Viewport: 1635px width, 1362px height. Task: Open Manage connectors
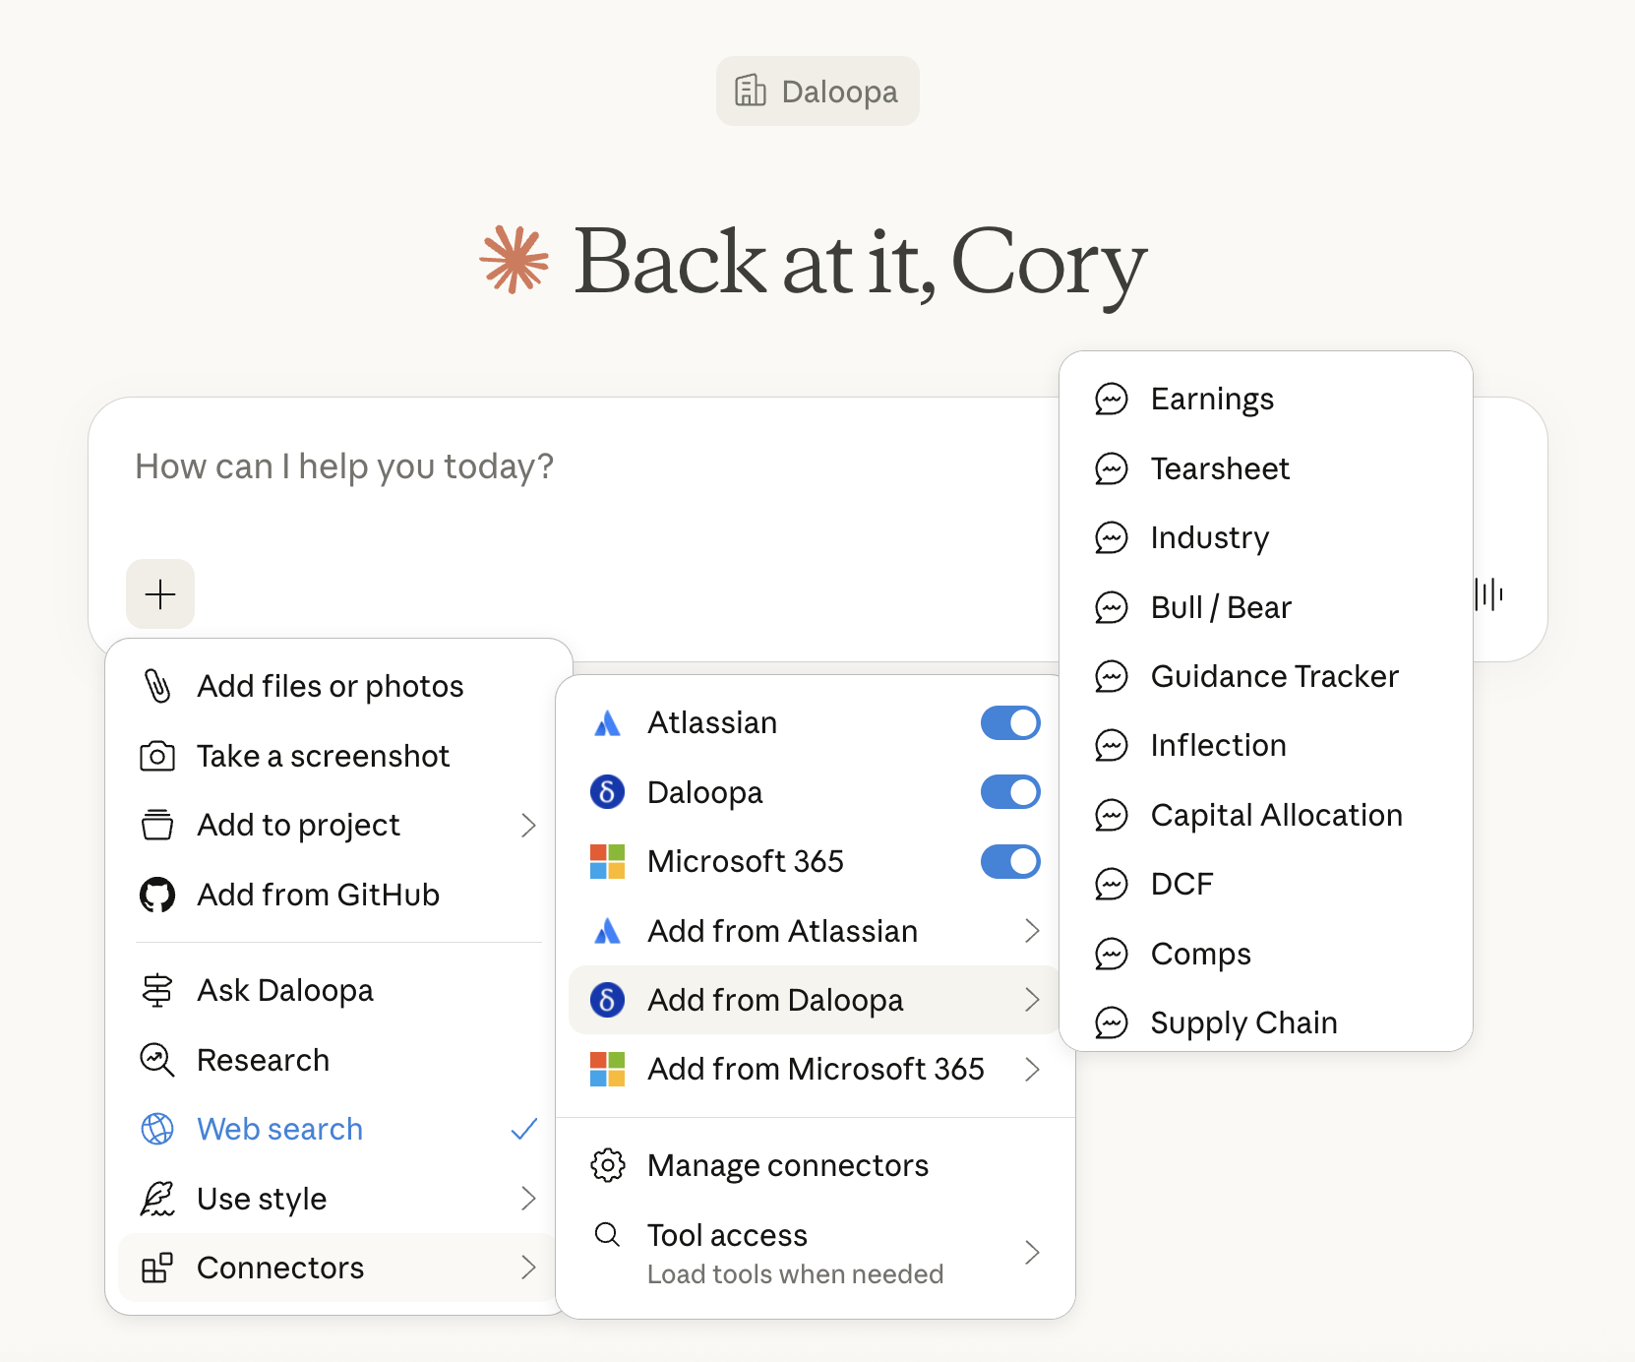816,1165
